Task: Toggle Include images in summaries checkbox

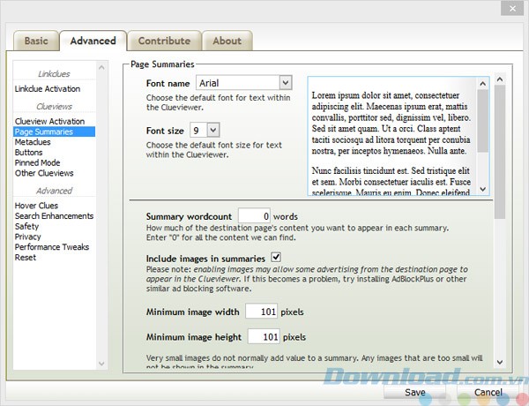Action: pyautogui.click(x=276, y=258)
